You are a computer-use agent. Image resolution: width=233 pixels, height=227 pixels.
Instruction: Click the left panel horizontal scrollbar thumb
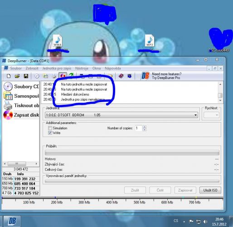(17, 163)
